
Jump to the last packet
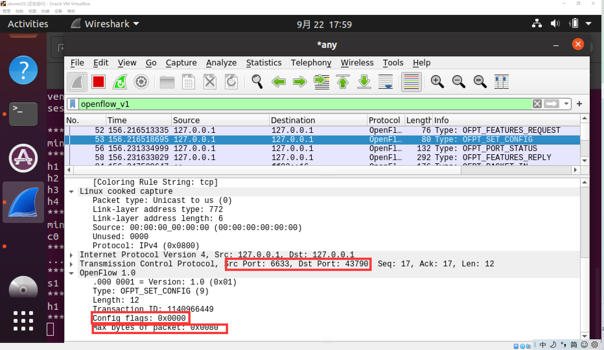(x=364, y=82)
